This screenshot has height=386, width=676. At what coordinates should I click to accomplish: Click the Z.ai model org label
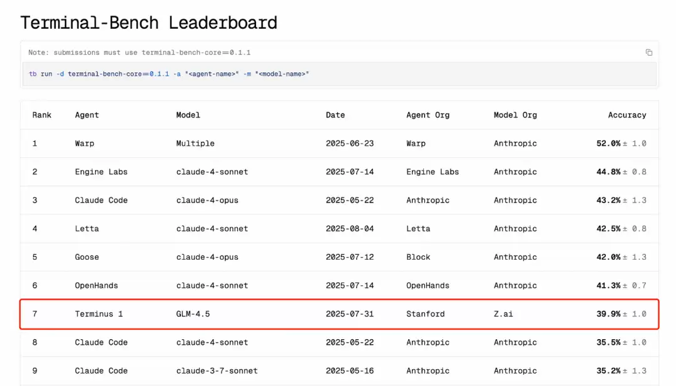503,314
